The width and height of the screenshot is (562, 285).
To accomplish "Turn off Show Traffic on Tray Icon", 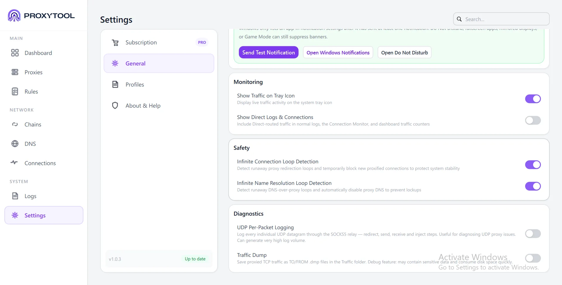I will (533, 99).
